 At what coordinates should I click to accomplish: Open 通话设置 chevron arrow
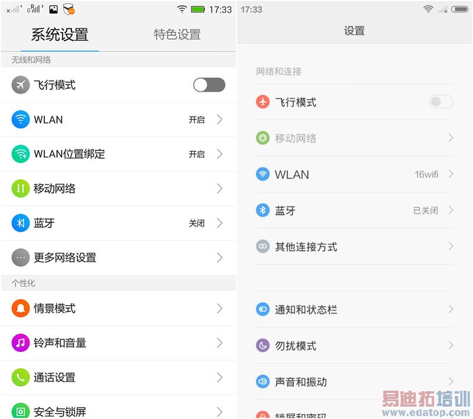[220, 377]
